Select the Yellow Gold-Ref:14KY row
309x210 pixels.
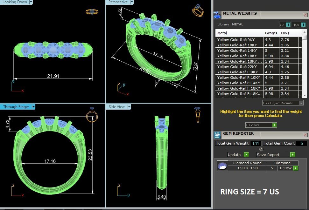click(239, 51)
